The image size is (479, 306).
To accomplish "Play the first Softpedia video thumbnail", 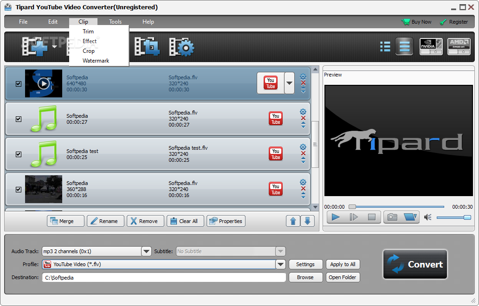I will point(44,83).
